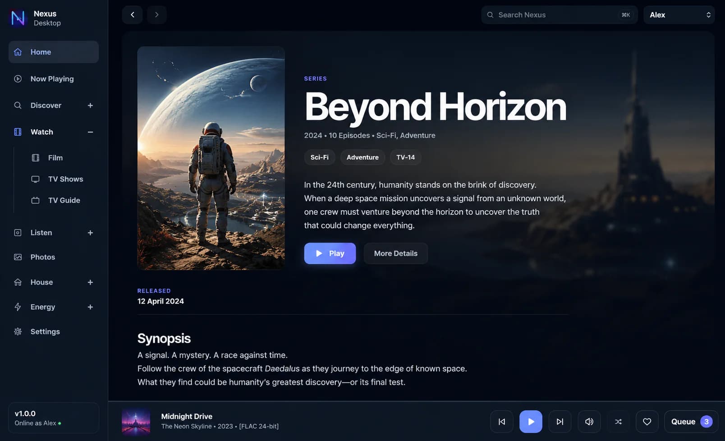Click the Midnight Drive album thumbnail

tap(136, 422)
